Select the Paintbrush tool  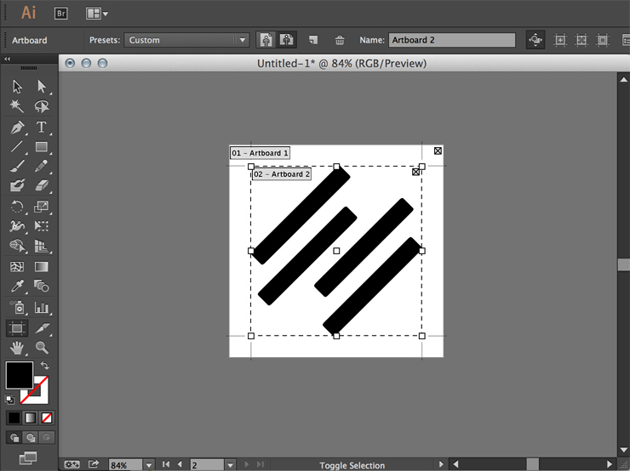click(17, 166)
